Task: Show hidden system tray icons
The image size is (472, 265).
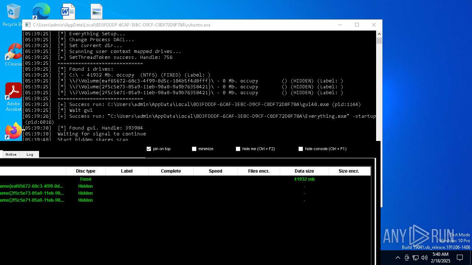Action: tap(398, 258)
